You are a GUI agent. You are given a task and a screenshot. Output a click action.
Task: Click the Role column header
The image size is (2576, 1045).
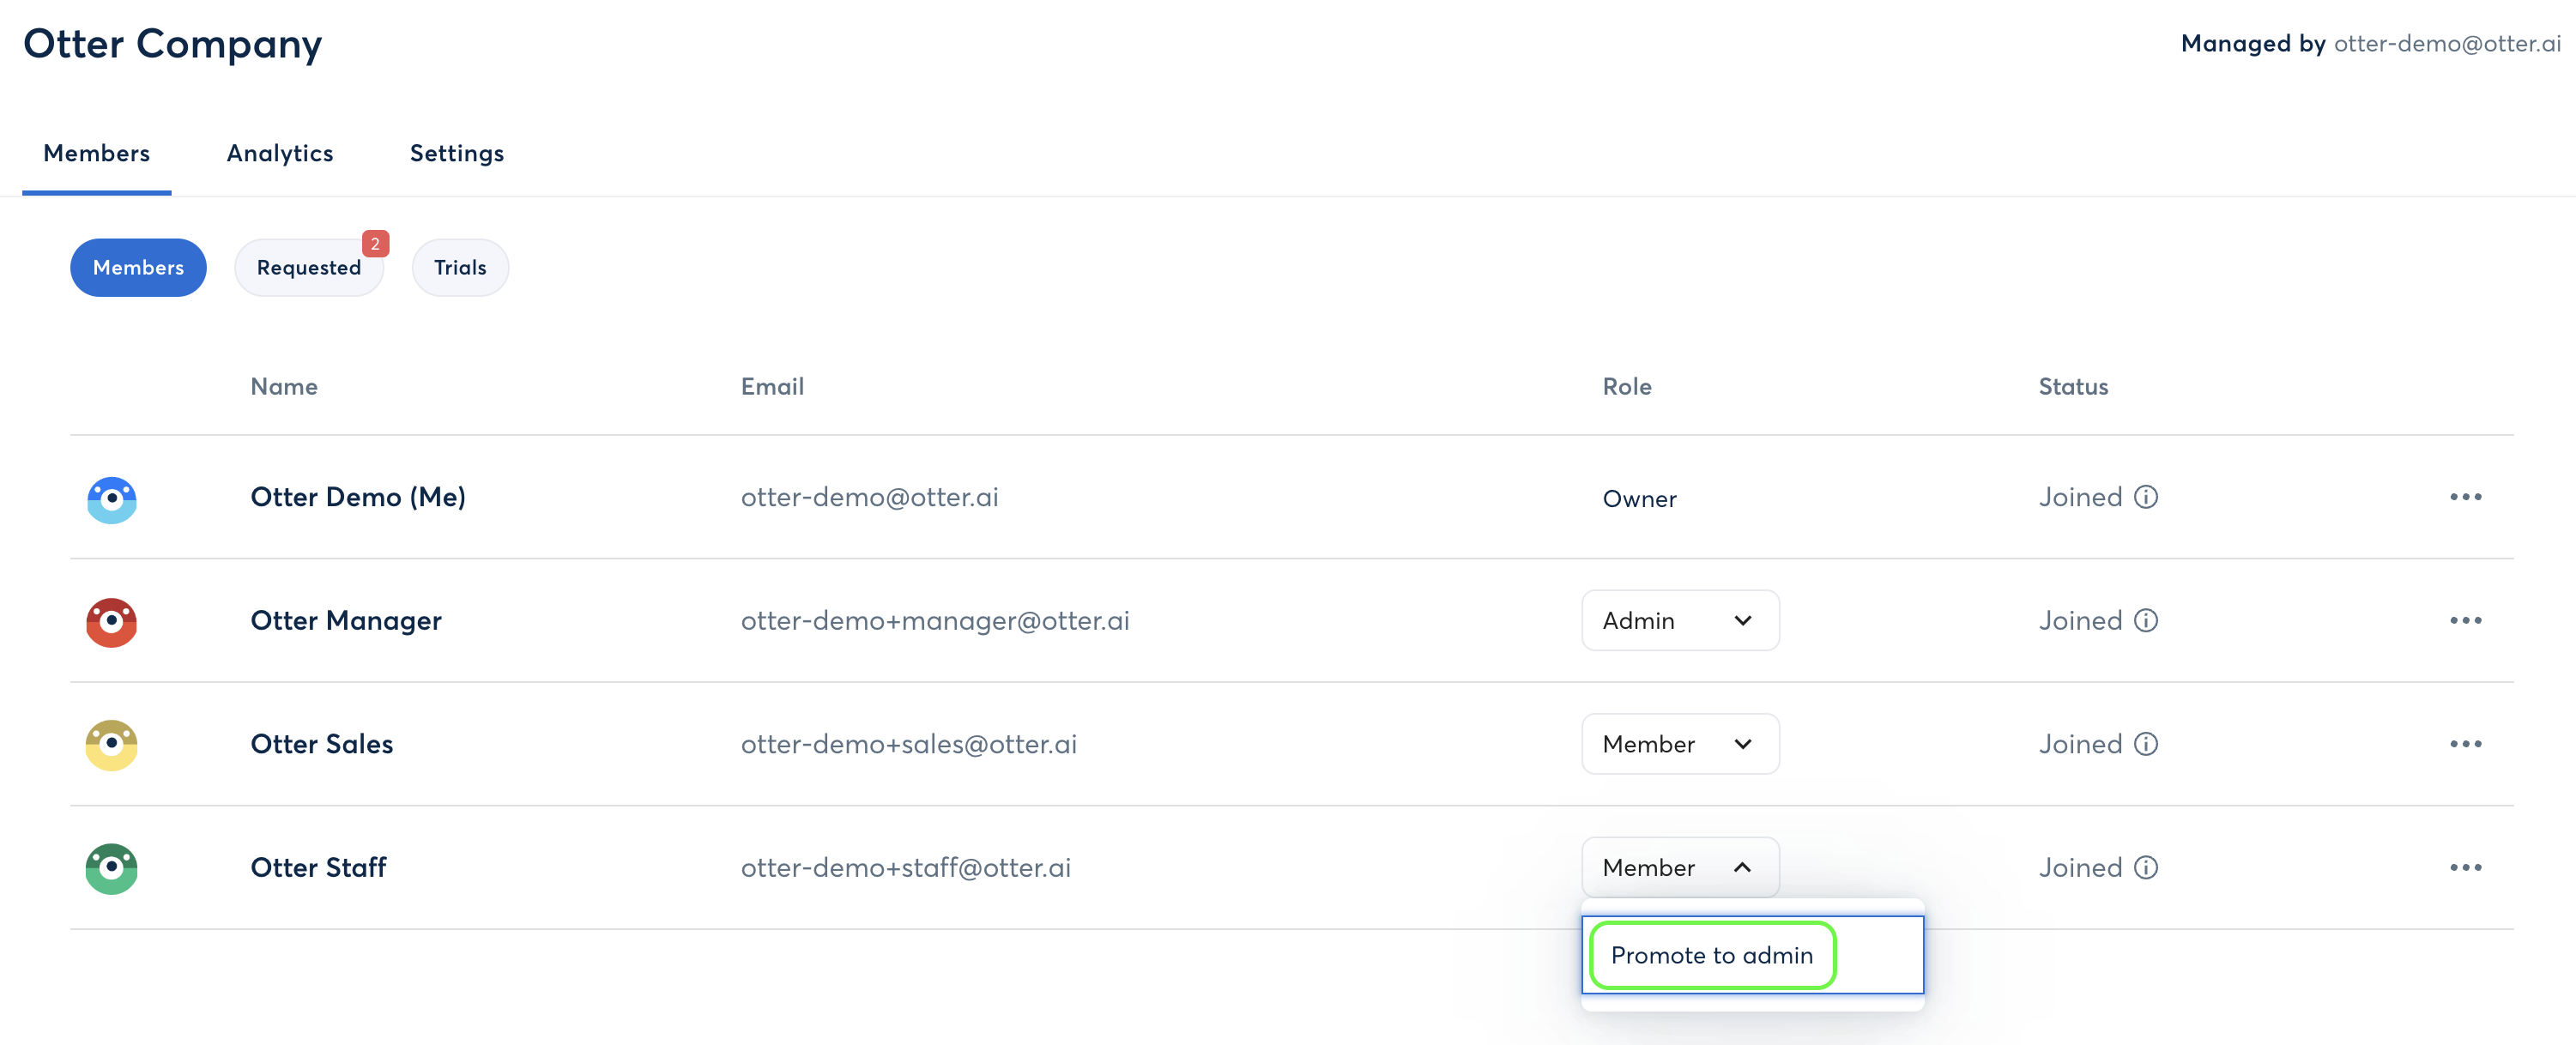click(x=1627, y=386)
